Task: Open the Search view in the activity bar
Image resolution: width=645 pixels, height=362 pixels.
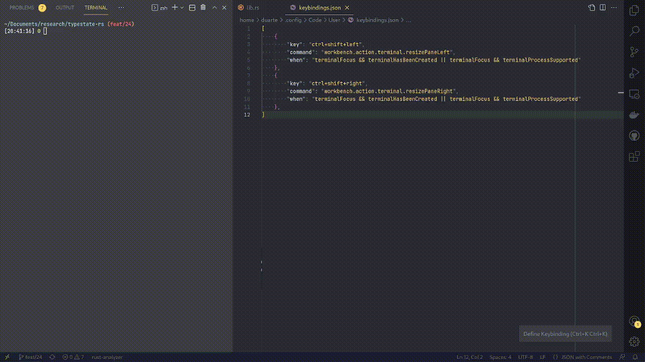Action: coord(634,31)
